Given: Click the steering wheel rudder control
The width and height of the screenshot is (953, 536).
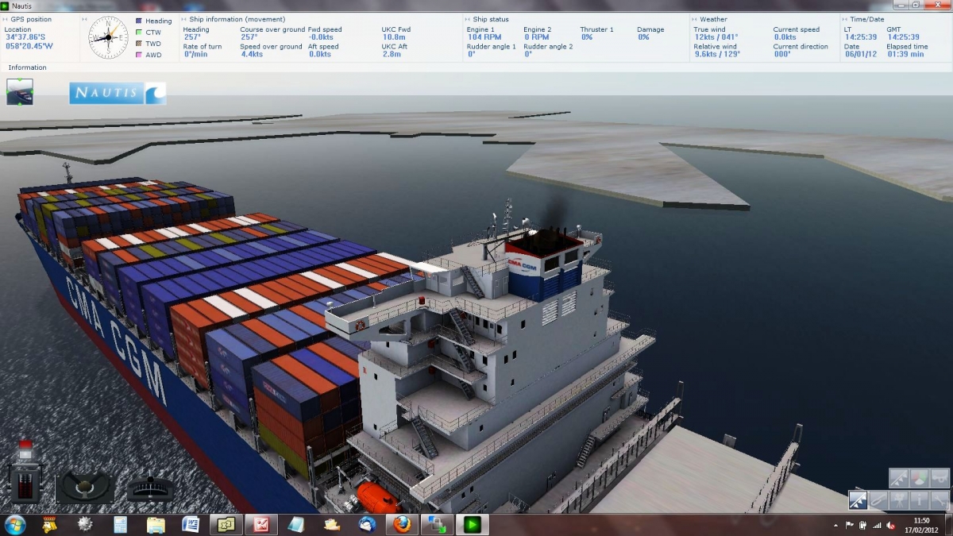Looking at the screenshot, I should pos(84,486).
